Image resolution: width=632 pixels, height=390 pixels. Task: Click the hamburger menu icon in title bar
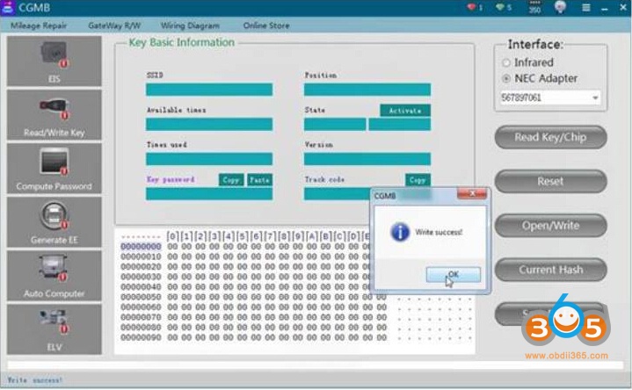[x=586, y=8]
